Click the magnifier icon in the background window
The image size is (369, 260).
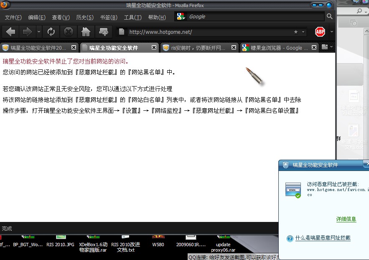(x=359, y=10)
